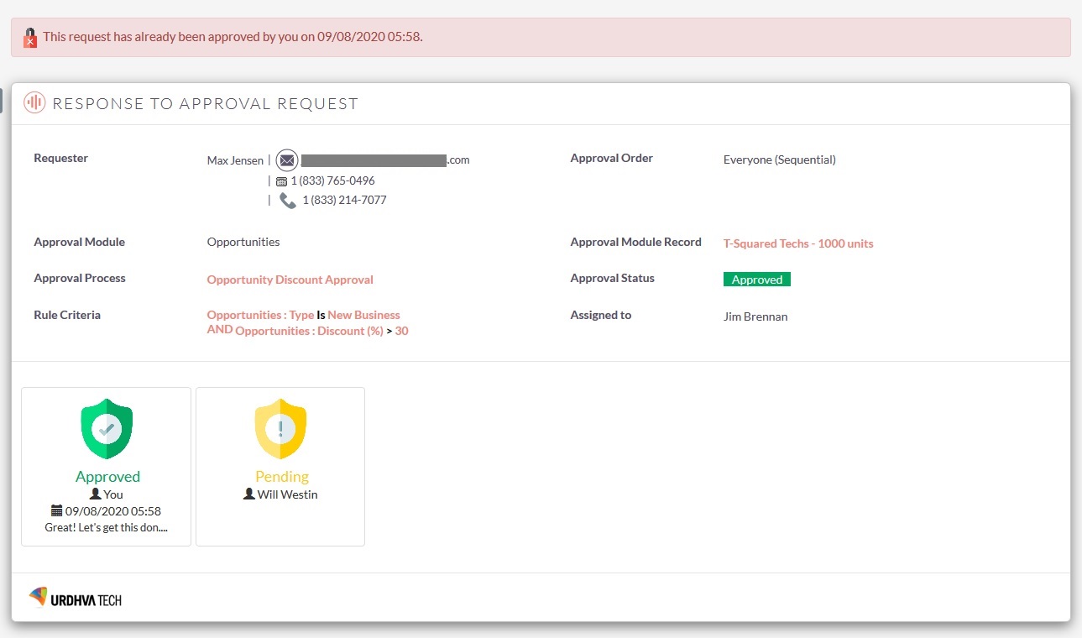Select the fax number 1 (833) 765-0496
The height and width of the screenshot is (638, 1082).
coord(332,180)
